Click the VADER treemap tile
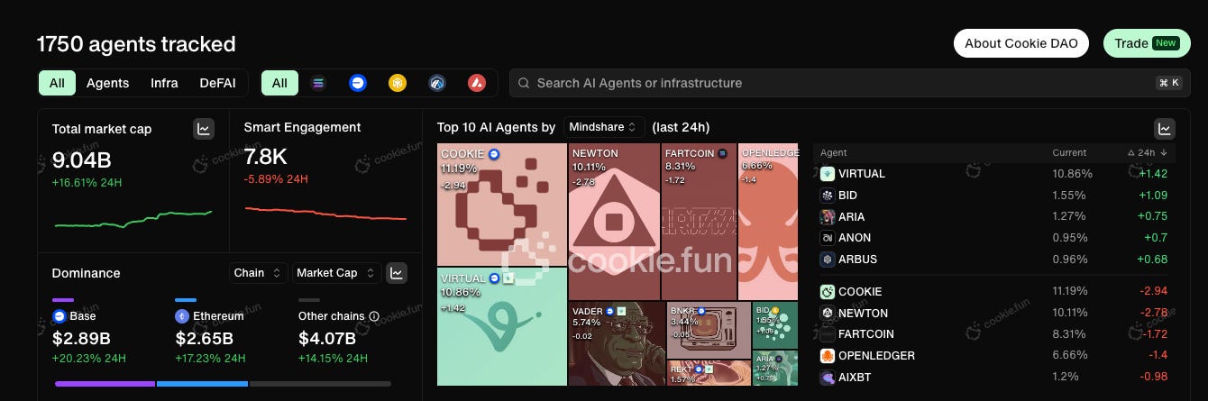 pyautogui.click(x=617, y=344)
